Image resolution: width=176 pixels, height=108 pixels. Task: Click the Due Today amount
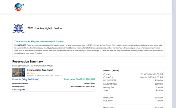pyautogui.click(x=159, y=101)
